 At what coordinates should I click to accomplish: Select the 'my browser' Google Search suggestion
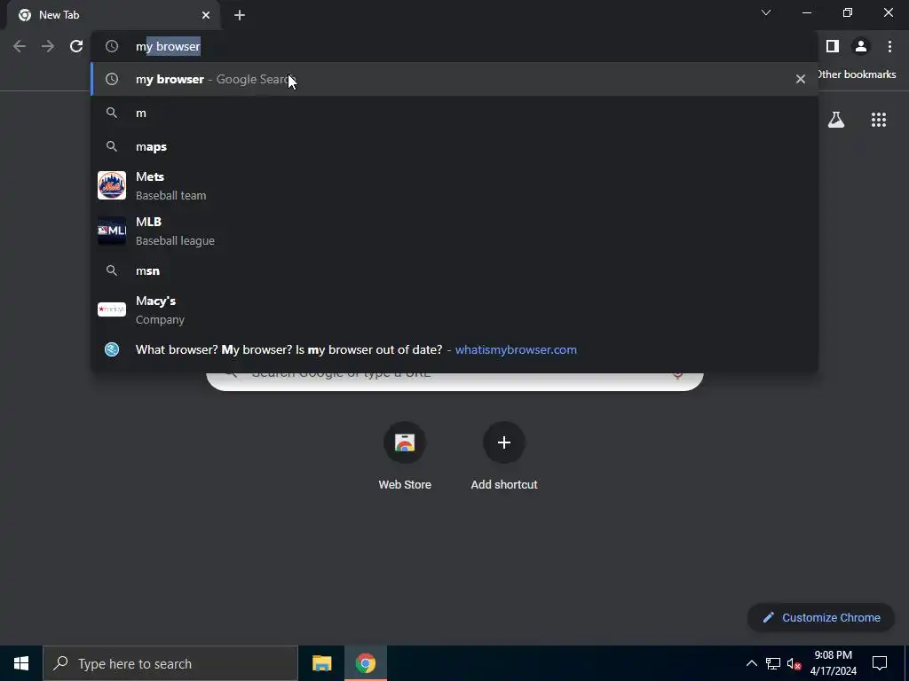coord(454,79)
